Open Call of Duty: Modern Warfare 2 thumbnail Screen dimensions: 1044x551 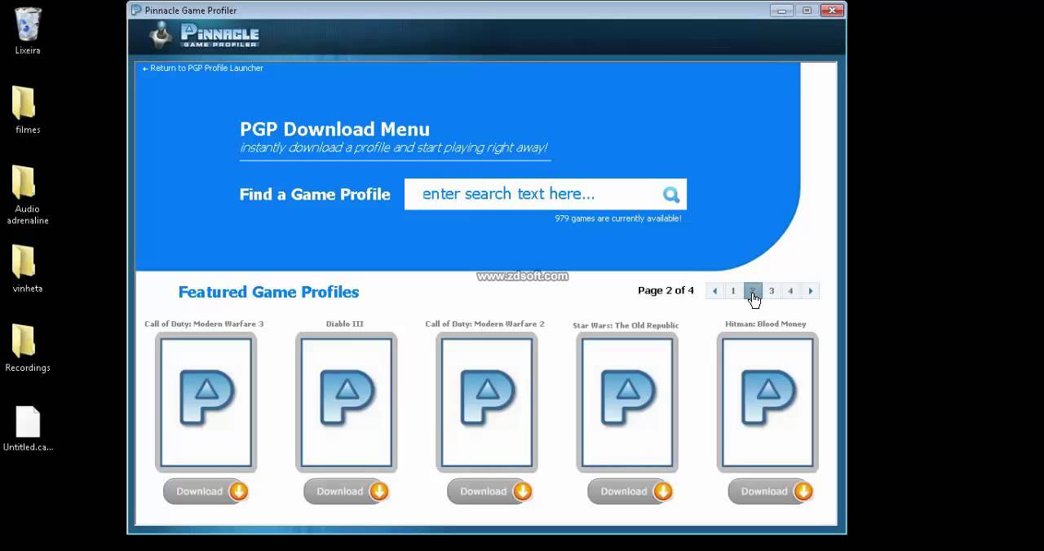click(x=487, y=402)
